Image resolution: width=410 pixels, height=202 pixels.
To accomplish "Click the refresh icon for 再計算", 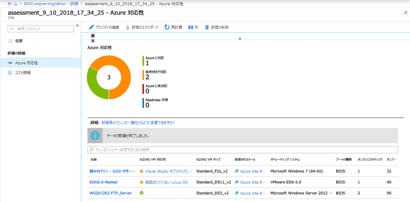I will pyautogui.click(x=167, y=27).
